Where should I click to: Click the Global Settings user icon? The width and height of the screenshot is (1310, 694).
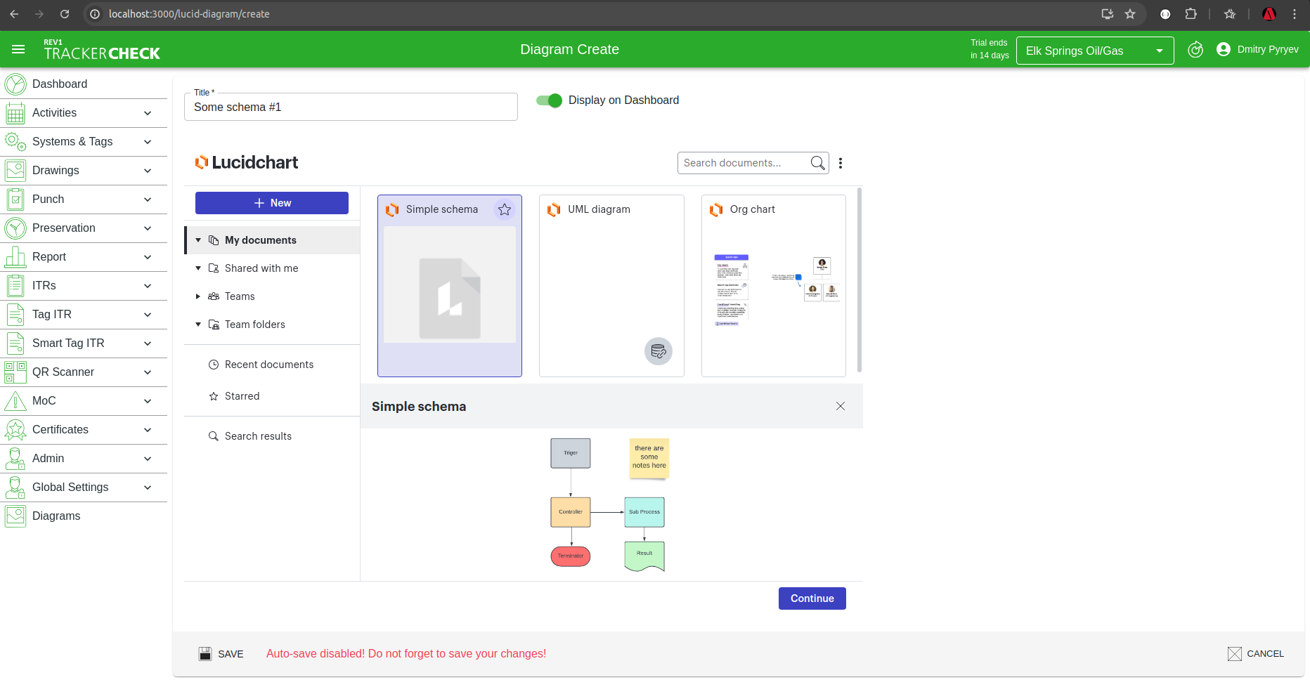(15, 487)
